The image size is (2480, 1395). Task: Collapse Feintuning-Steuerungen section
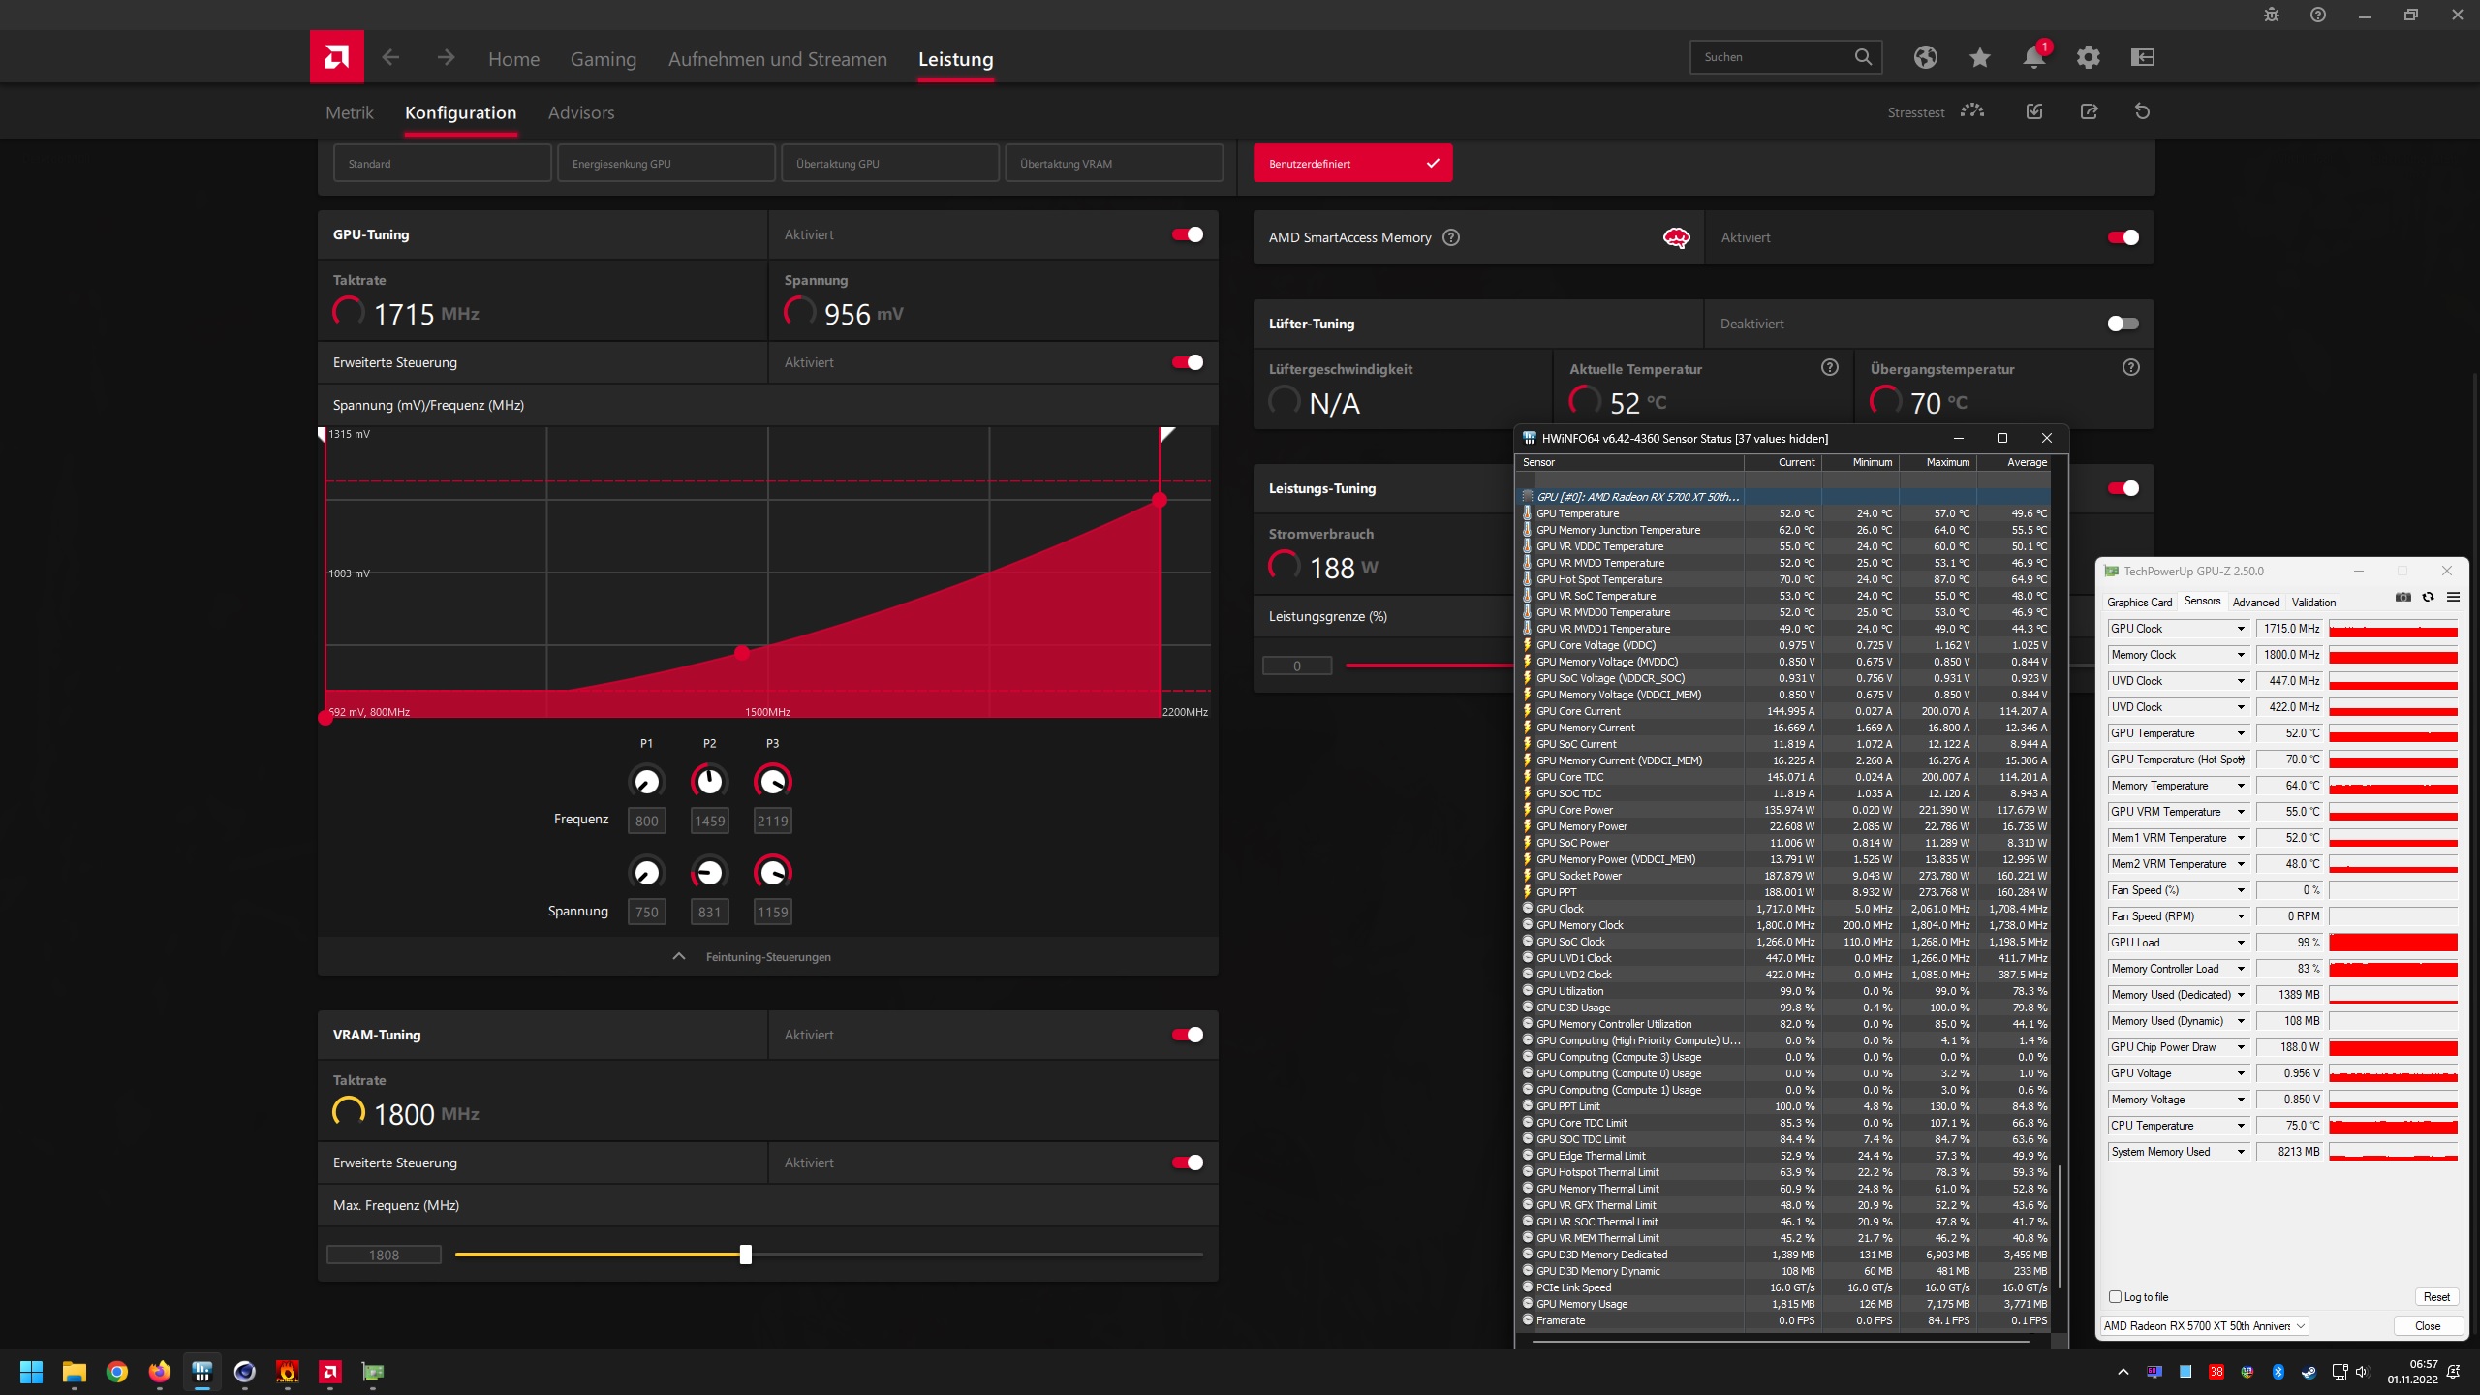point(767,957)
